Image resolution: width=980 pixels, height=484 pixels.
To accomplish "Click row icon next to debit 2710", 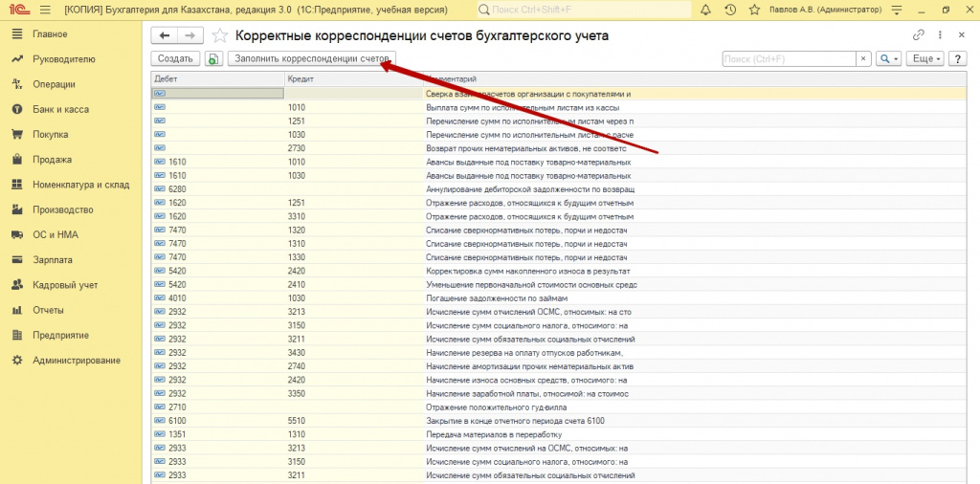I will 160,407.
